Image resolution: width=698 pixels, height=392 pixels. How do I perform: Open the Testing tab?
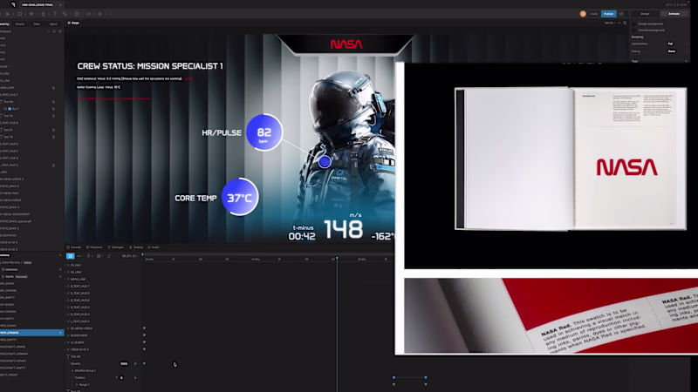point(136,247)
